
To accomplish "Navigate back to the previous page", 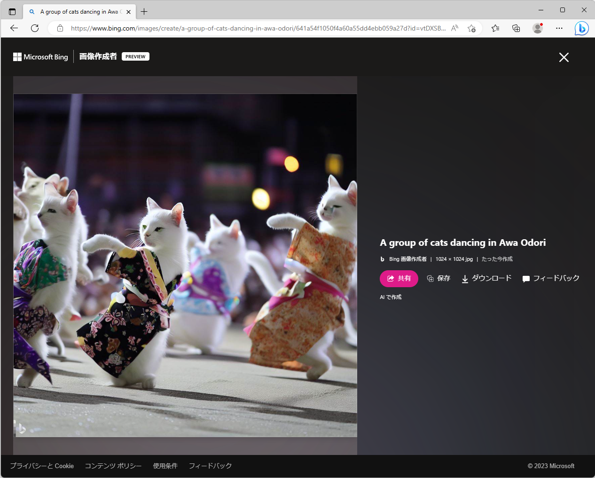I will click(x=14, y=28).
